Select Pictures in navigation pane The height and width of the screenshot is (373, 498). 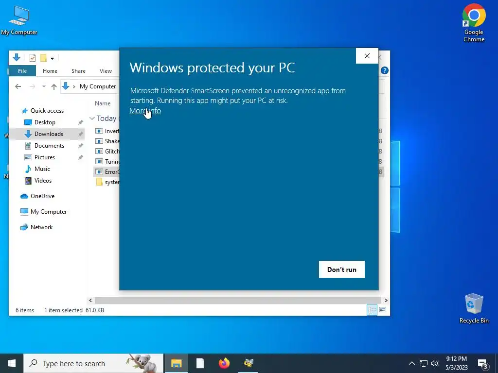[x=44, y=157]
